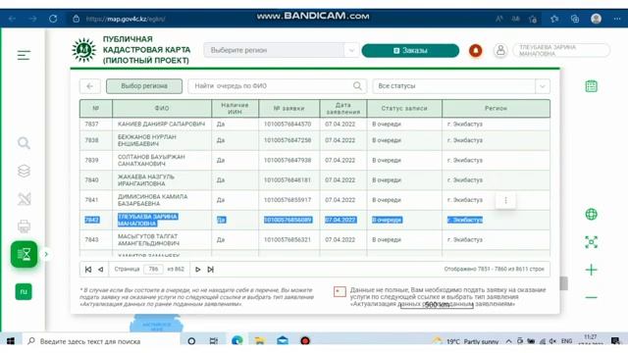
Task: Open Bandicam recorder from taskbar
Action: [305, 341]
